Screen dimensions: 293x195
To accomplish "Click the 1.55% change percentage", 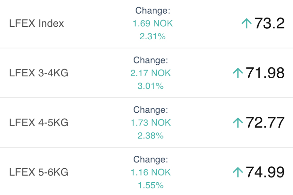I will pos(151,185).
